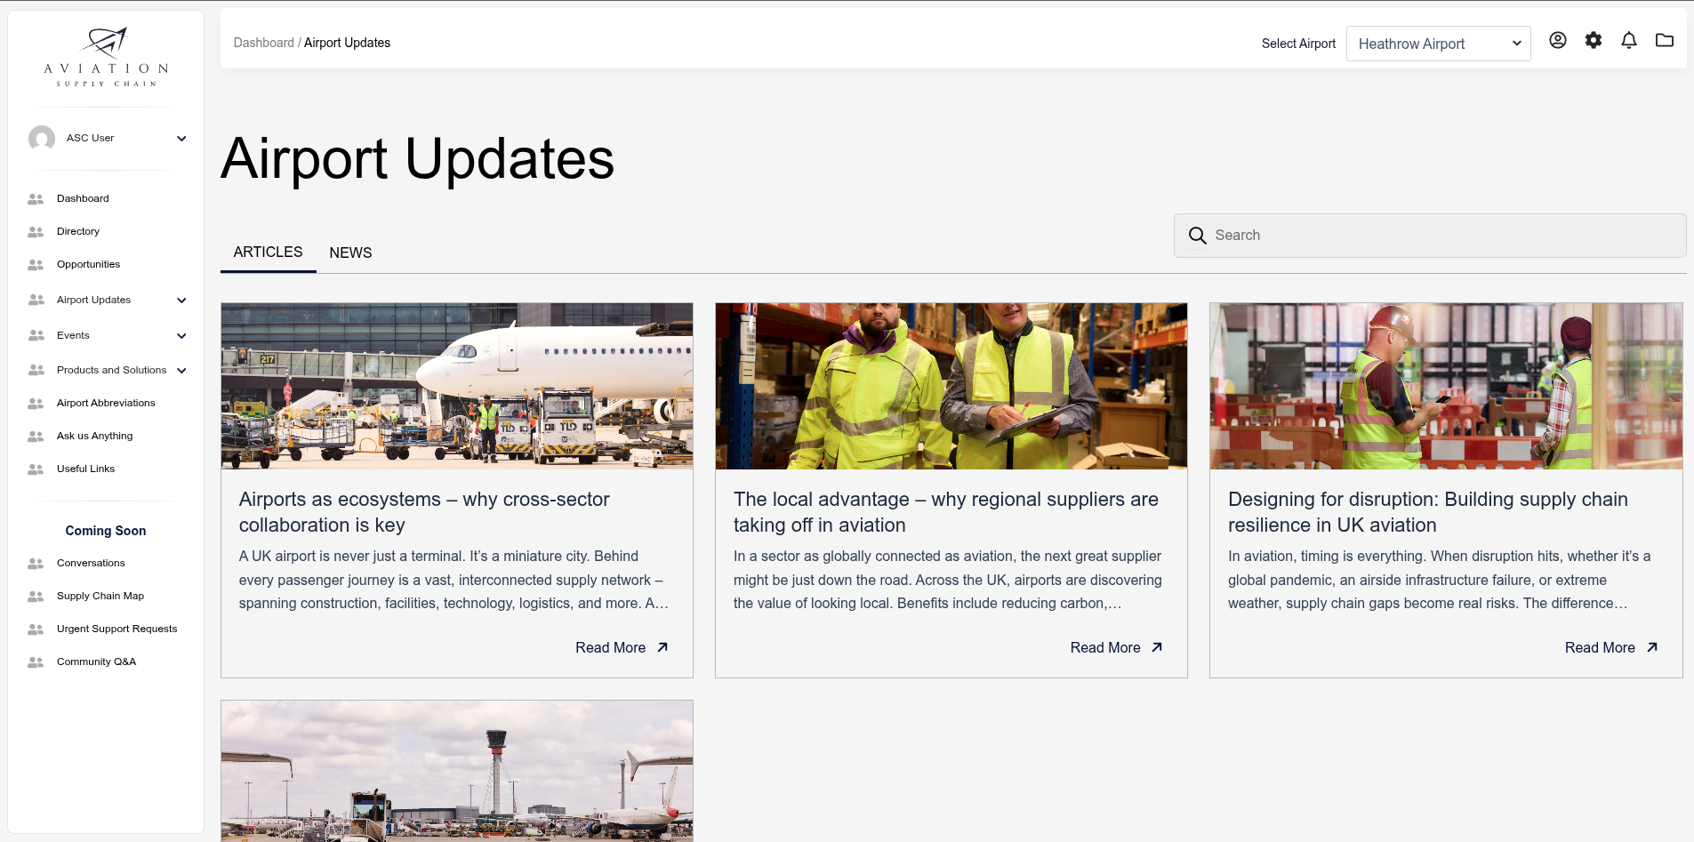The image size is (1694, 842).
Task: Switch to the NEWS tab
Action: pos(350,253)
